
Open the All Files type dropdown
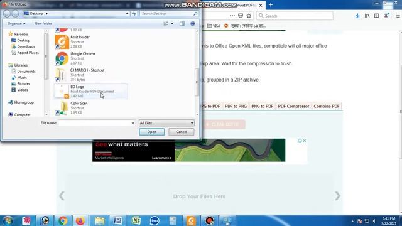(x=166, y=123)
